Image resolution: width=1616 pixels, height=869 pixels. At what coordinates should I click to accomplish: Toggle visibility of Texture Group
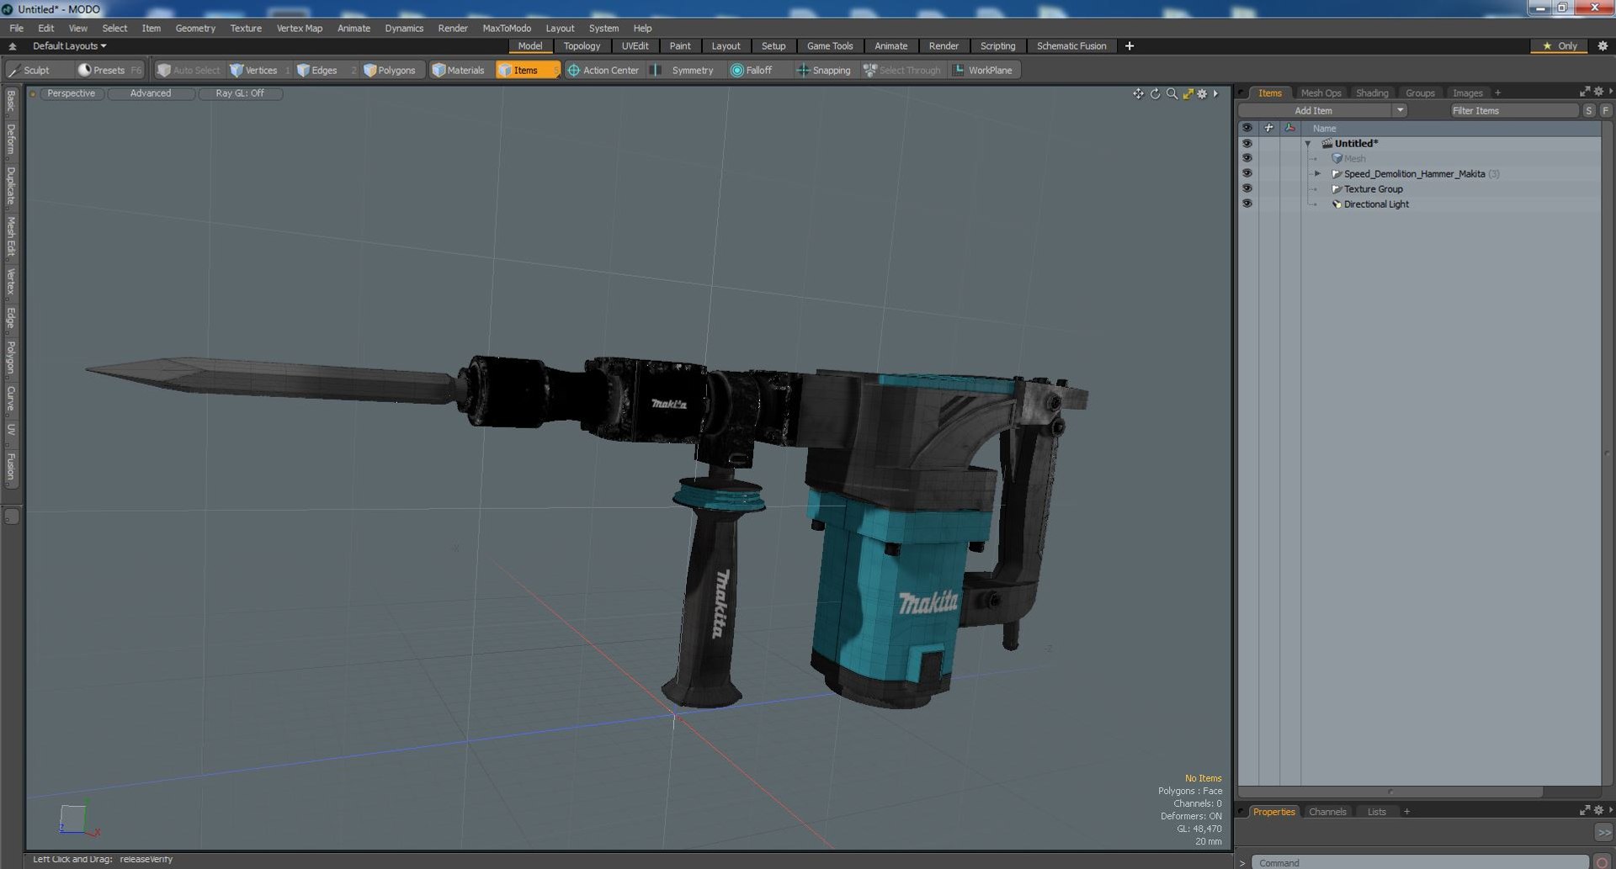click(1247, 188)
